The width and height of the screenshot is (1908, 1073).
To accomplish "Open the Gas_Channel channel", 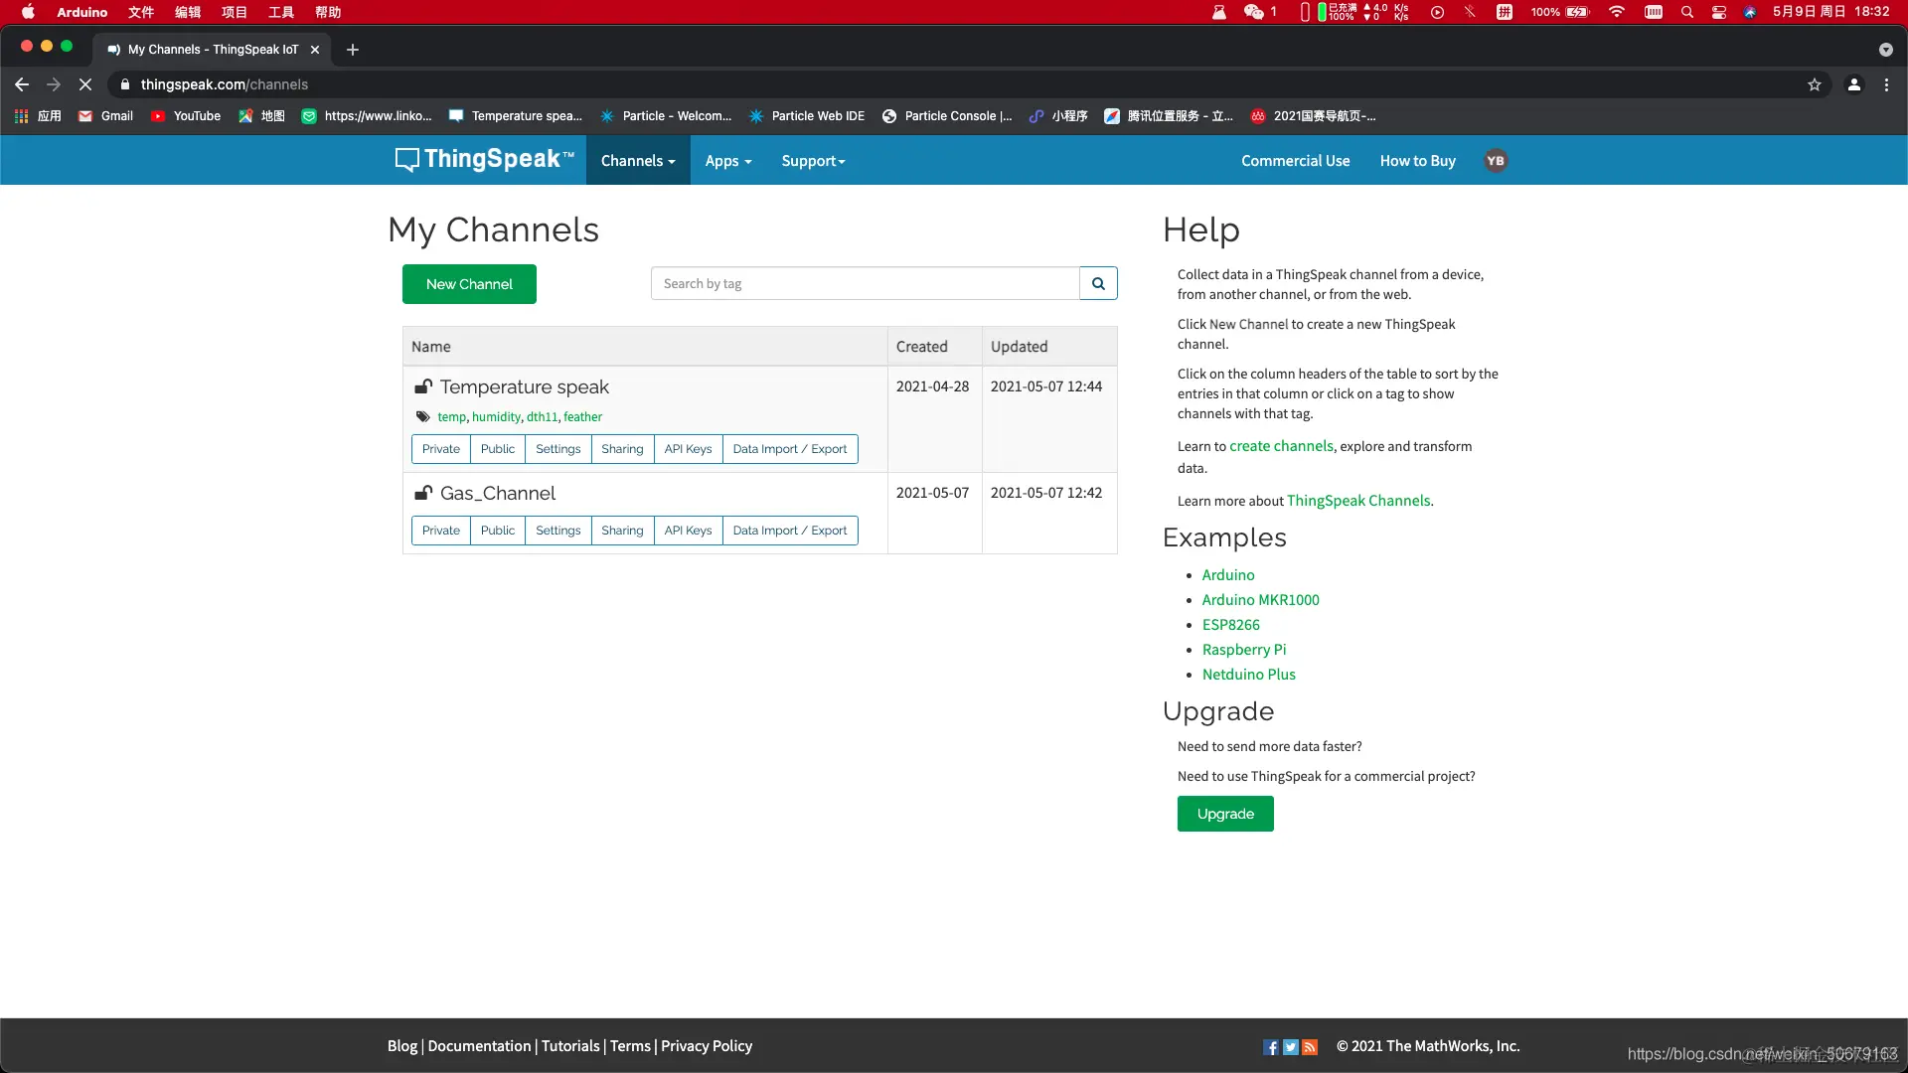I will (498, 494).
